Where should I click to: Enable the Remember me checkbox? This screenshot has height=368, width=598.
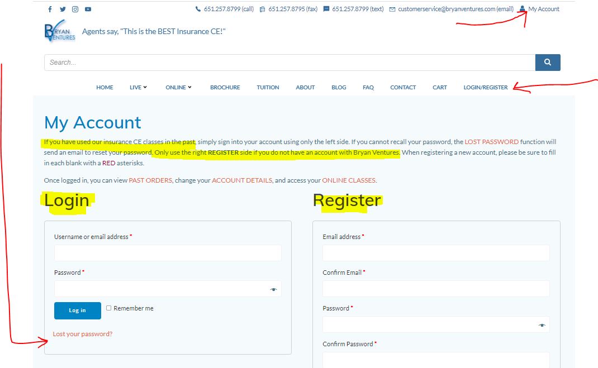coord(109,308)
